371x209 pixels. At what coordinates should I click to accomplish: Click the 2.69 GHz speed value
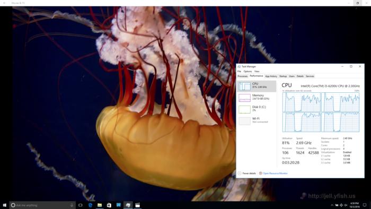304,143
